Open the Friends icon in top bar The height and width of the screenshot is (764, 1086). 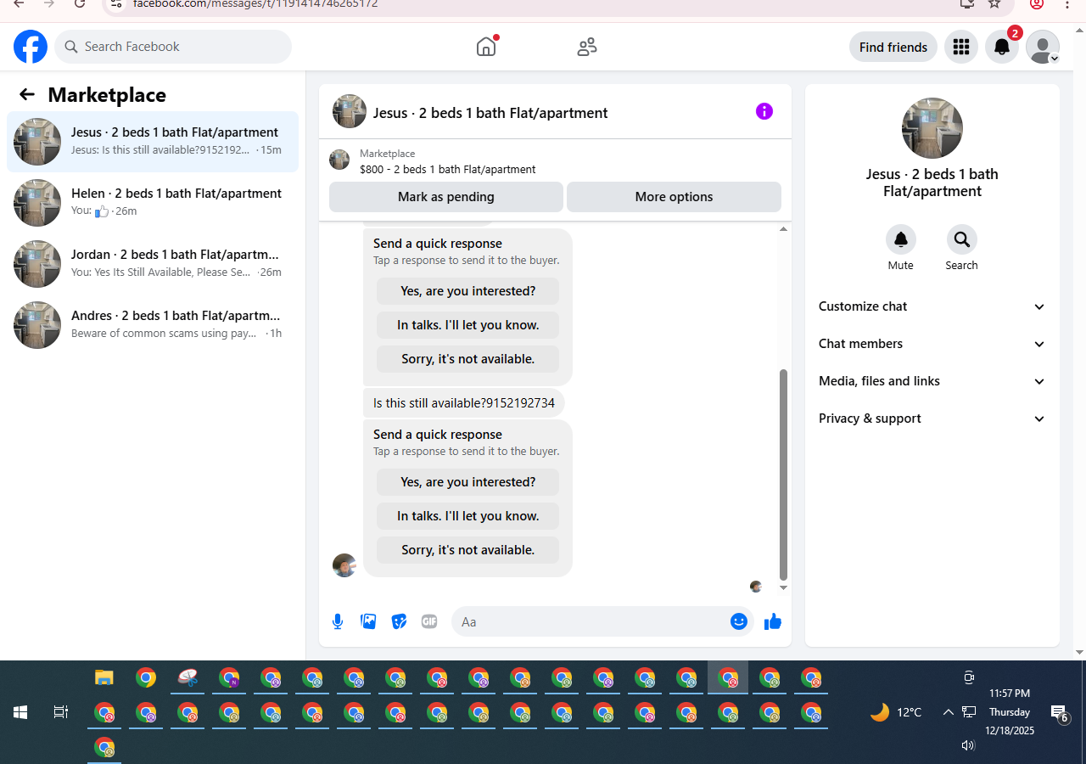pos(587,47)
